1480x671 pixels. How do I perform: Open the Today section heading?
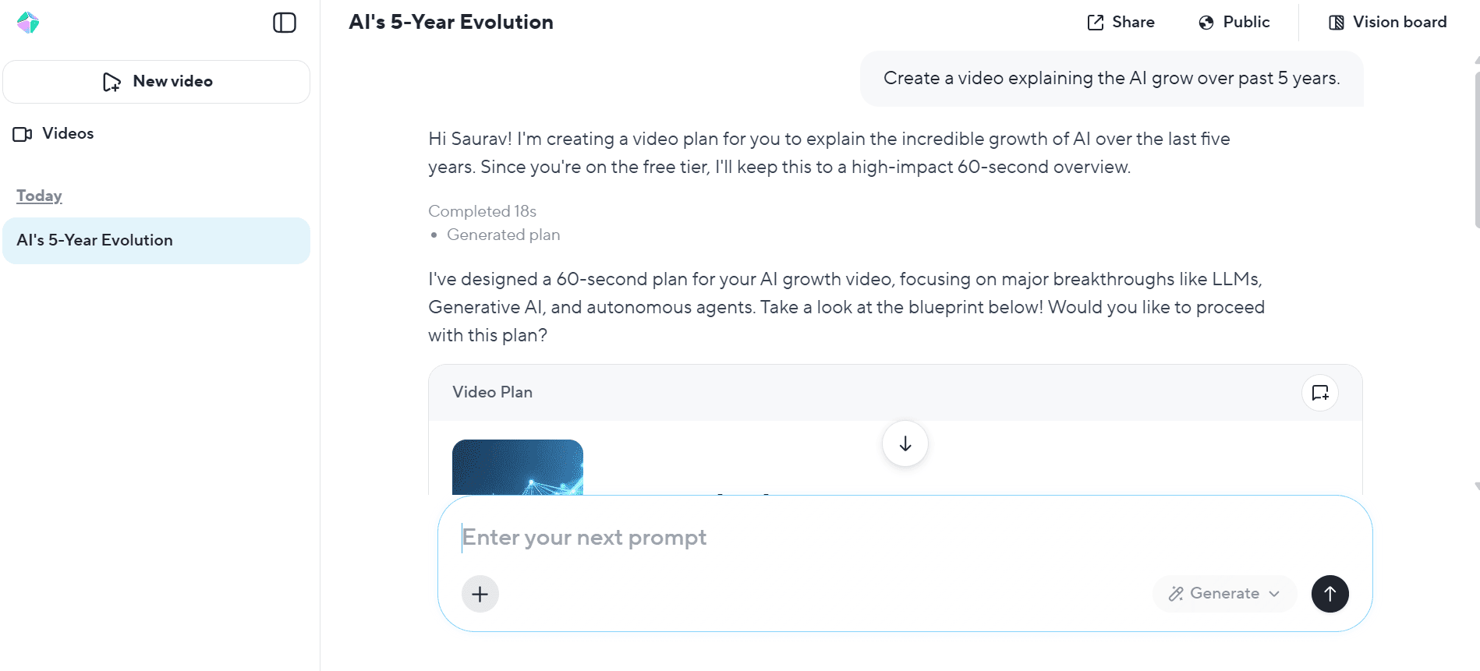pyautogui.click(x=38, y=195)
